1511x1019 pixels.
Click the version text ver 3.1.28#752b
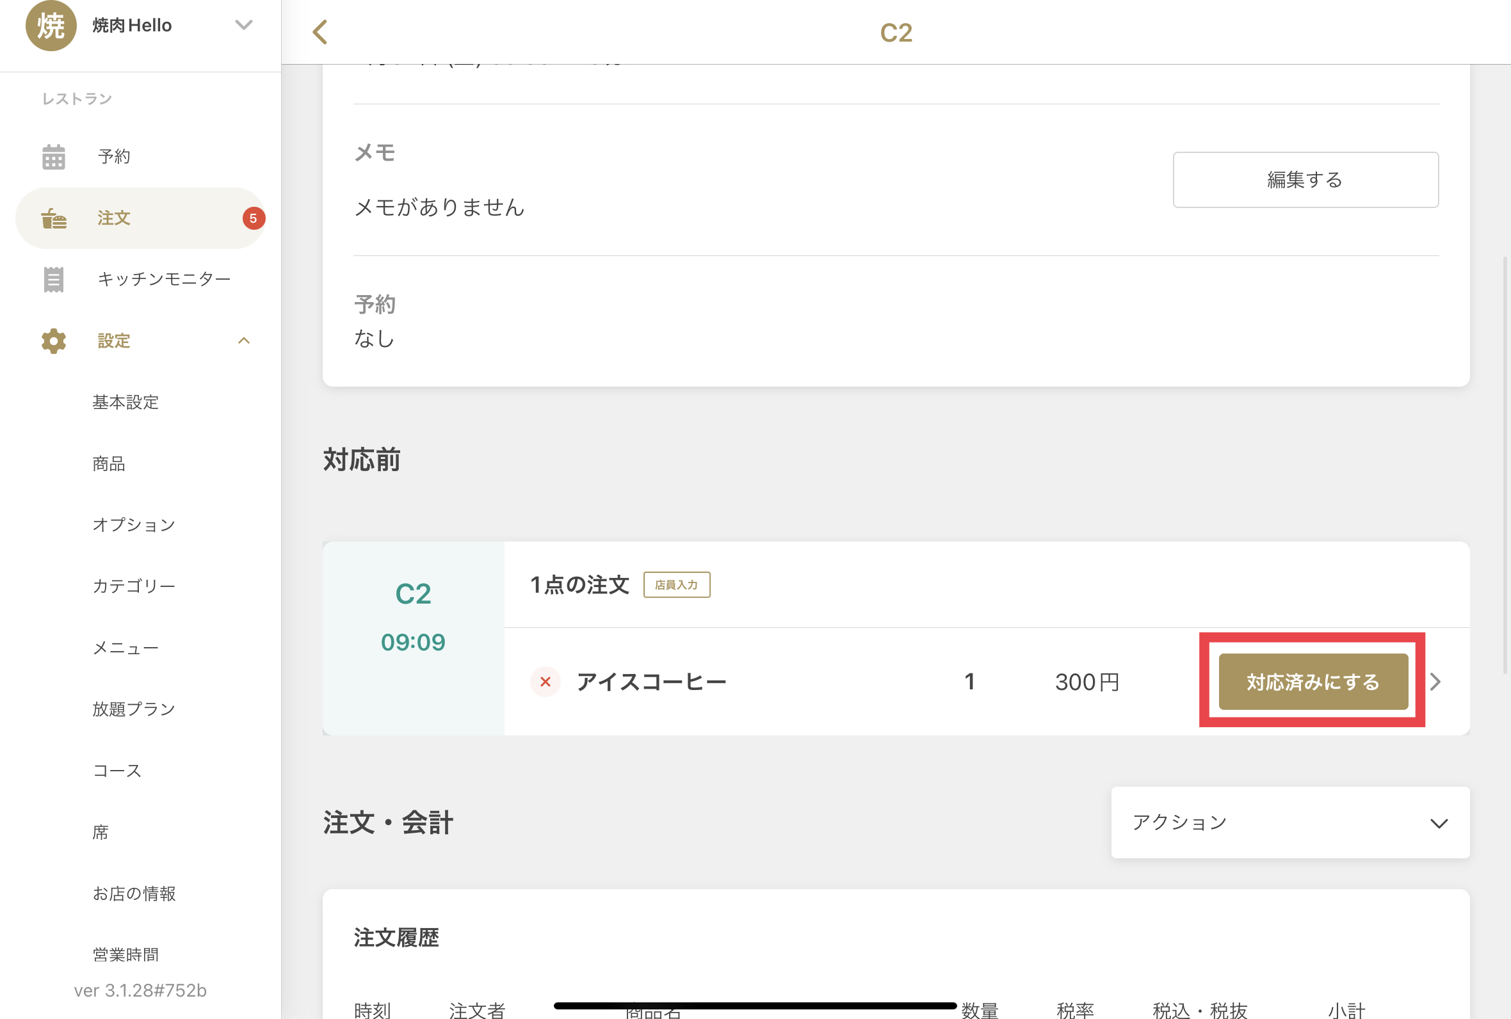pyautogui.click(x=140, y=990)
